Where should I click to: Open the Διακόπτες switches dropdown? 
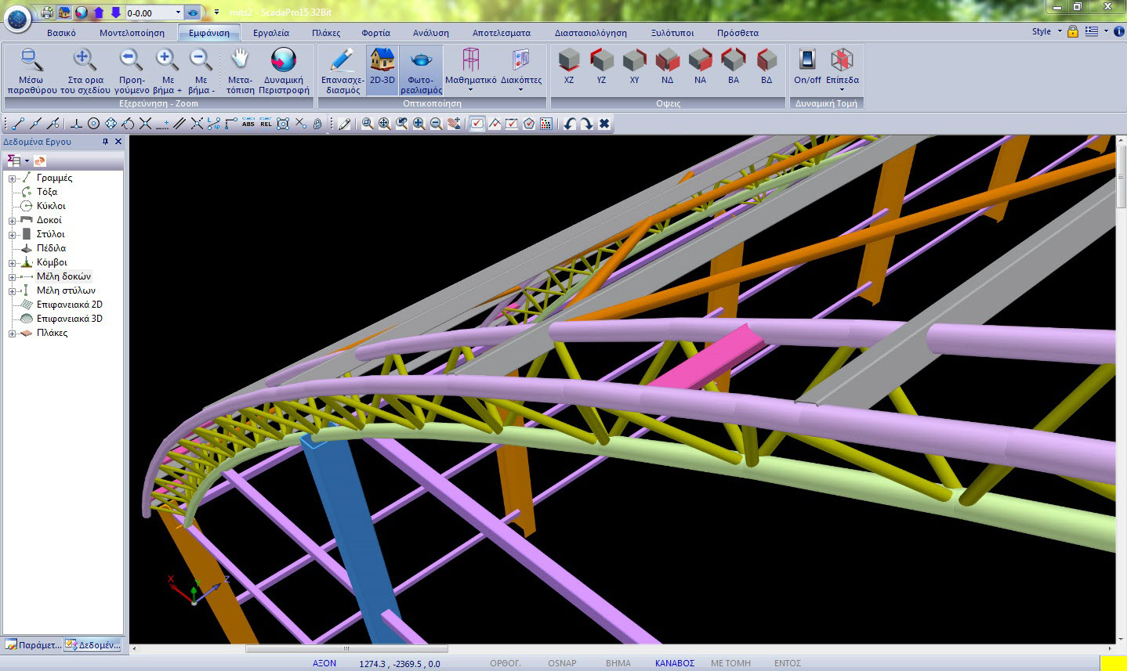(521, 70)
